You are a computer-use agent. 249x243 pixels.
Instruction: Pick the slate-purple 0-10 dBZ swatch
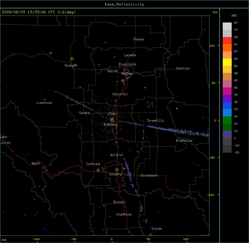(227, 134)
